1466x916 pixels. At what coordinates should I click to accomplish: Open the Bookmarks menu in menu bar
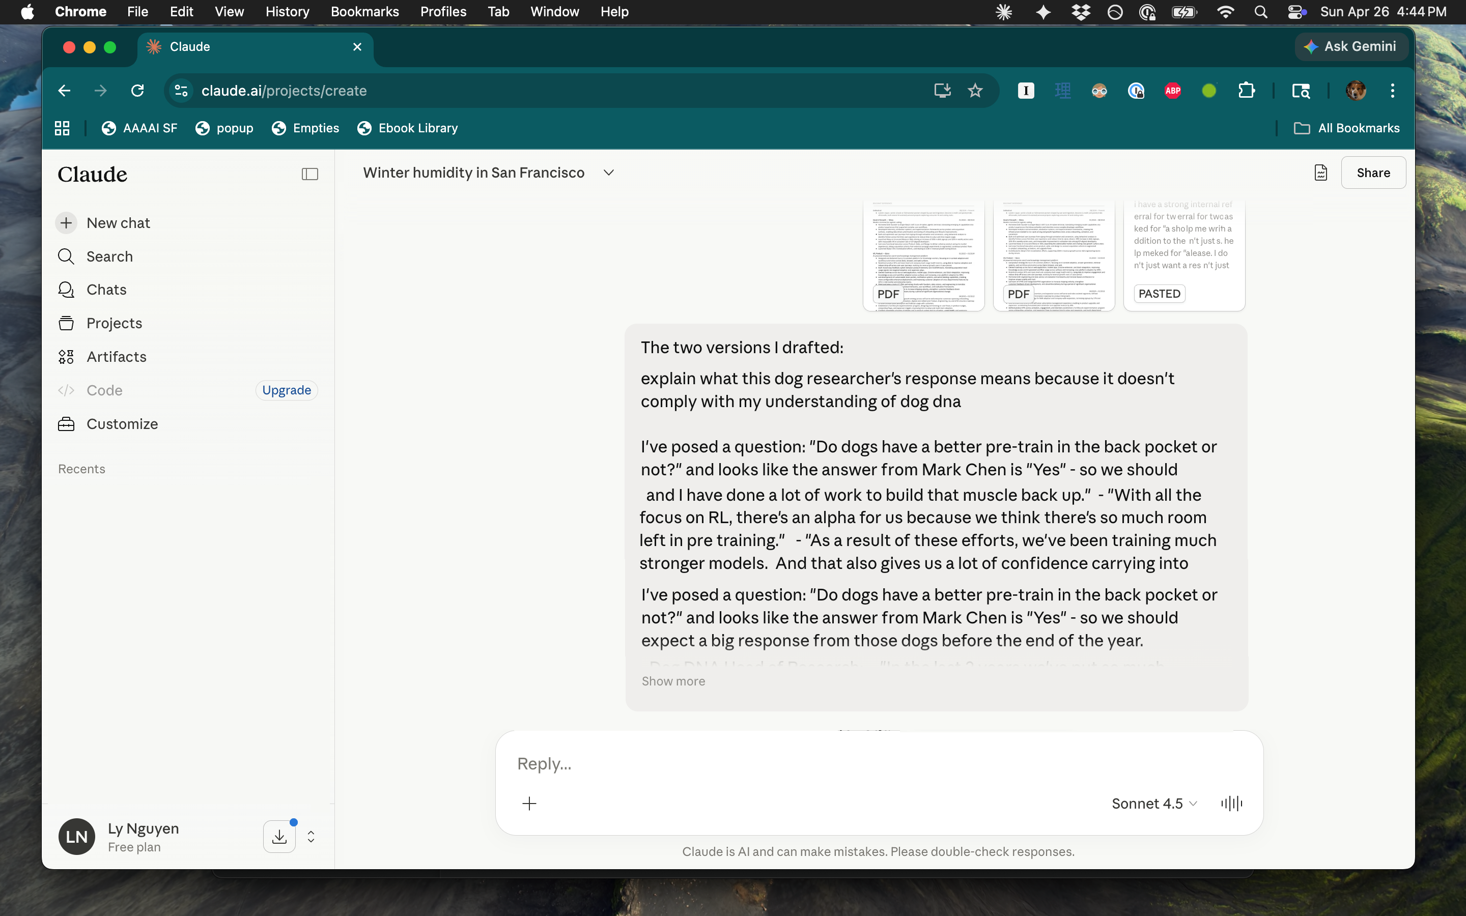(364, 12)
